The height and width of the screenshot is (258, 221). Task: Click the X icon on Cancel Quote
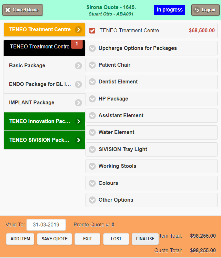pos(8,10)
